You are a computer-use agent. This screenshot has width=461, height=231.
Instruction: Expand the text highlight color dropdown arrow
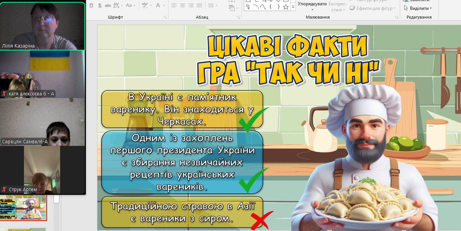pyautogui.click(x=151, y=5)
